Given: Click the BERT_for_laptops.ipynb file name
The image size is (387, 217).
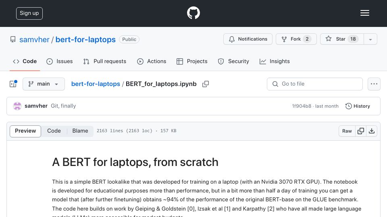Looking at the screenshot, I should pyautogui.click(x=161, y=84).
